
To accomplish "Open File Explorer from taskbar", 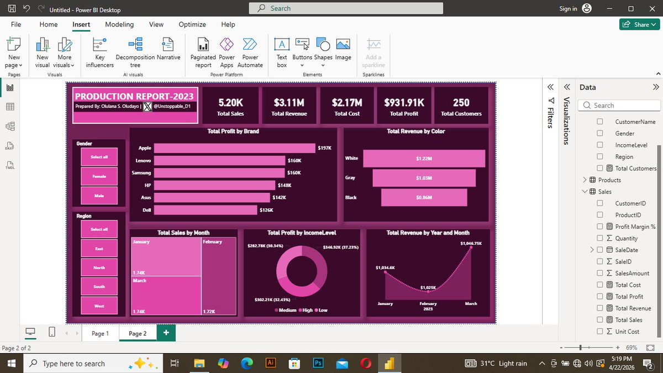I will (x=199, y=363).
